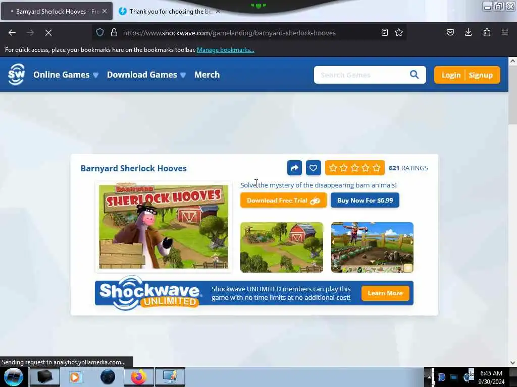Open Firefox from the taskbar
The height and width of the screenshot is (387, 517).
click(x=138, y=377)
